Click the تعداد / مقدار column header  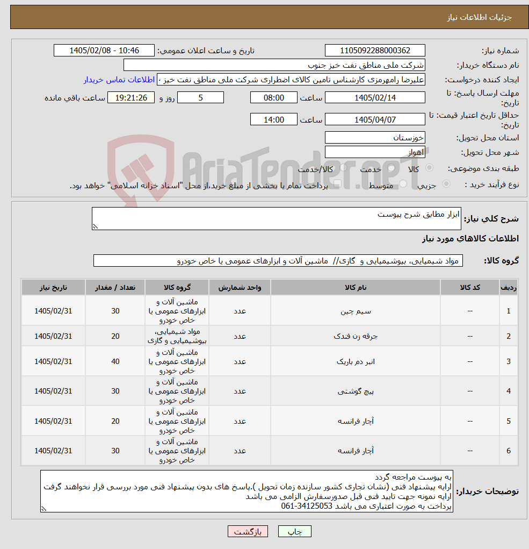[x=115, y=288]
